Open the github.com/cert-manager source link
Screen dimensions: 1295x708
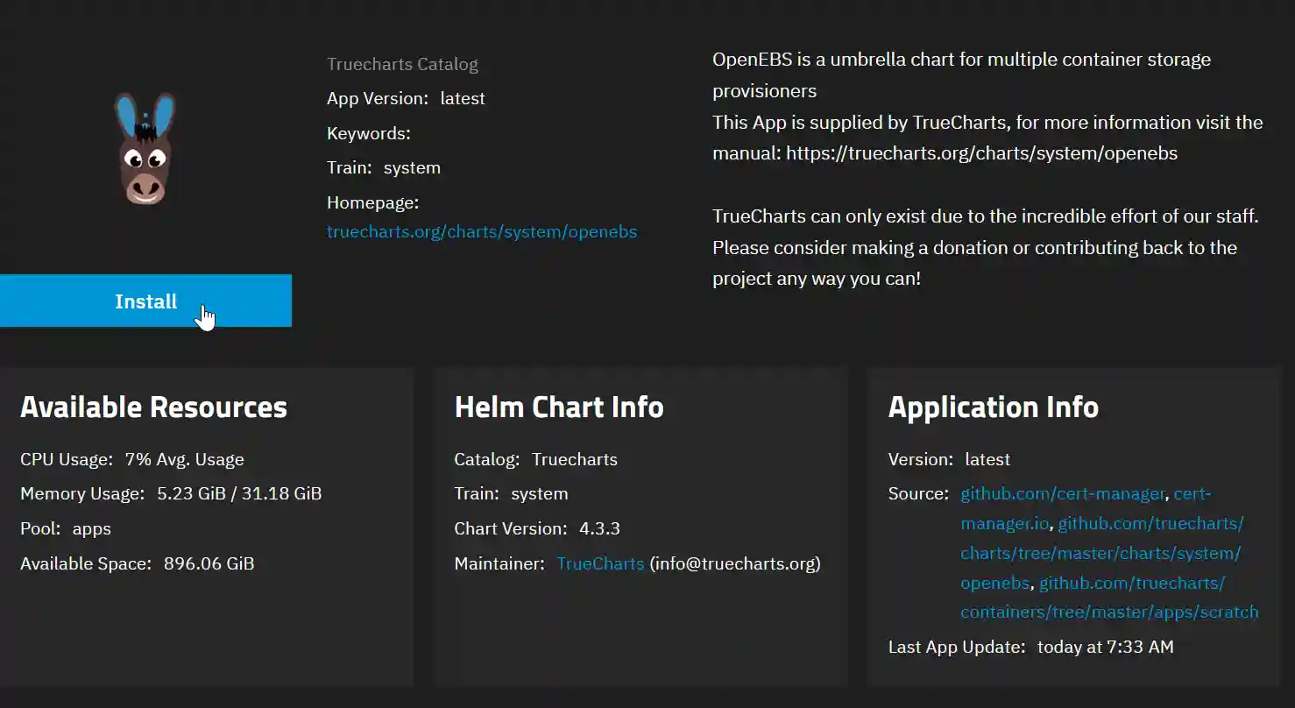pyautogui.click(x=1061, y=493)
